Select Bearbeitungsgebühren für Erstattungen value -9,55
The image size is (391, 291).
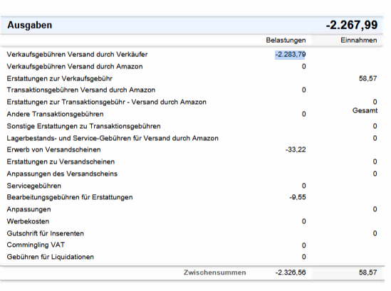point(298,197)
